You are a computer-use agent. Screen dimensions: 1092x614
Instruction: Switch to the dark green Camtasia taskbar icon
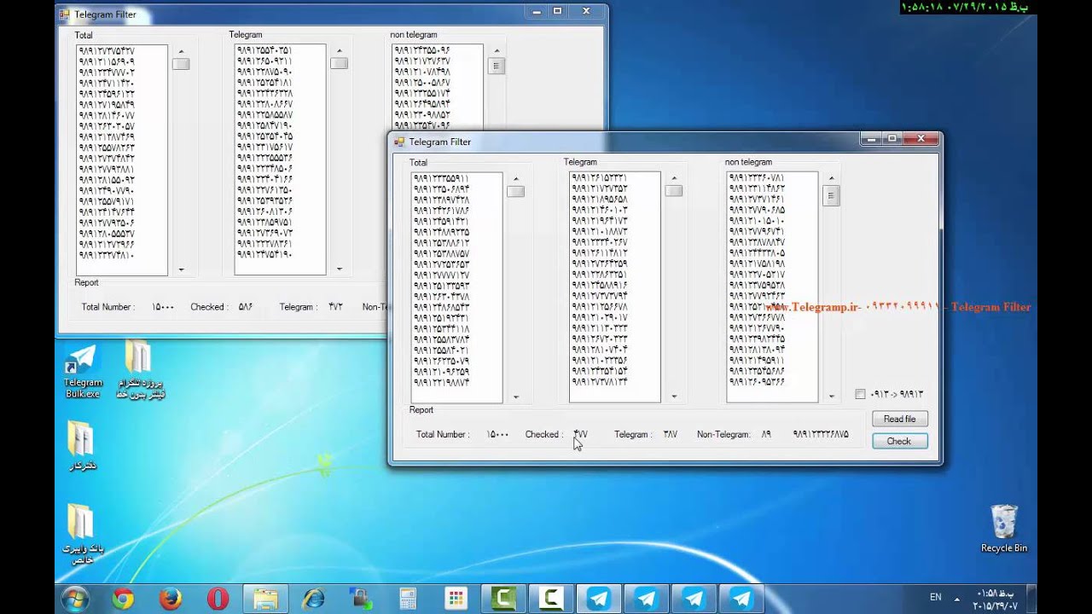(503, 599)
